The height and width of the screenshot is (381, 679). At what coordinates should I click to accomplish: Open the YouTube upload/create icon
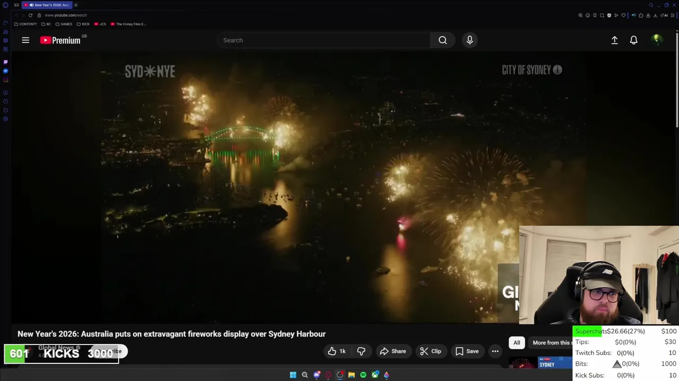coord(614,40)
